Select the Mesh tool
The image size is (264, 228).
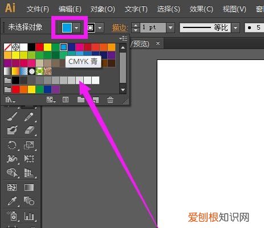12,187
